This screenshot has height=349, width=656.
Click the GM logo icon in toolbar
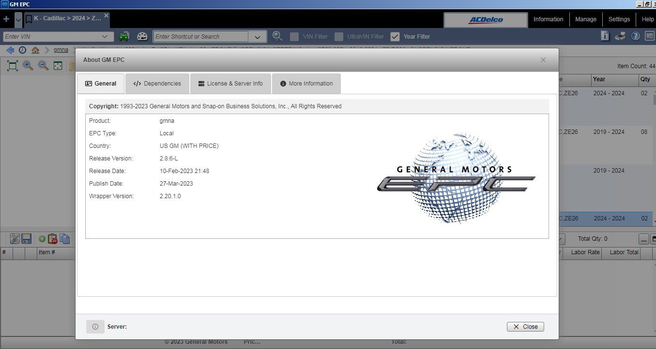(x=650, y=36)
